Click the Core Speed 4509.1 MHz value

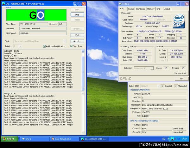[142, 50]
